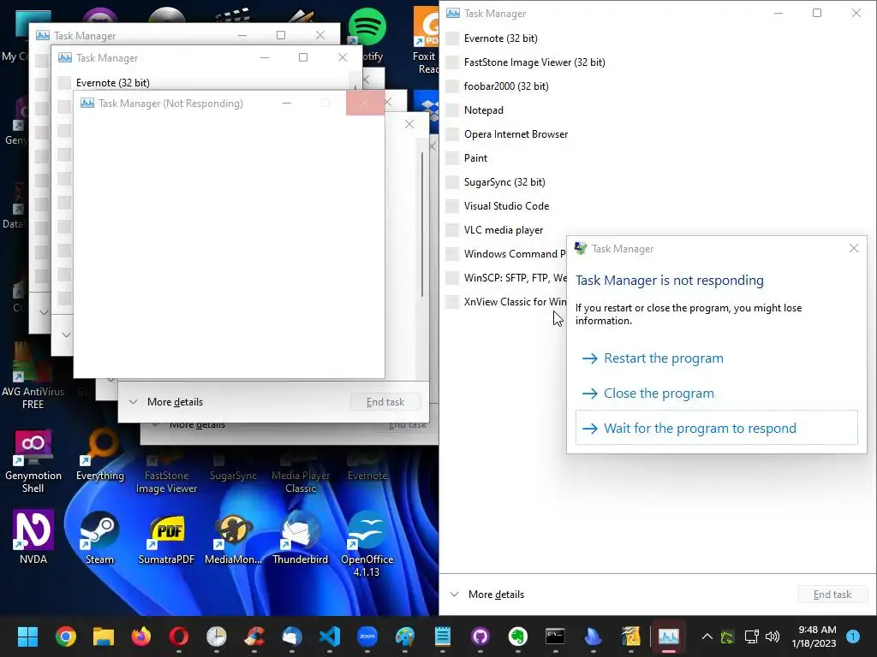Open Firefox from the taskbar
Image resolution: width=877 pixels, height=657 pixels.
141,636
